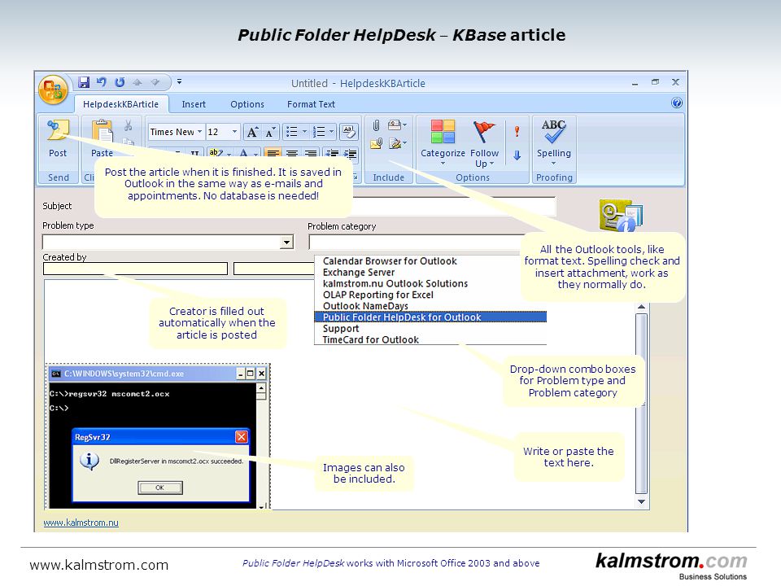Choose kalmstrom.nu Outlook Solutions entry

[x=395, y=283]
